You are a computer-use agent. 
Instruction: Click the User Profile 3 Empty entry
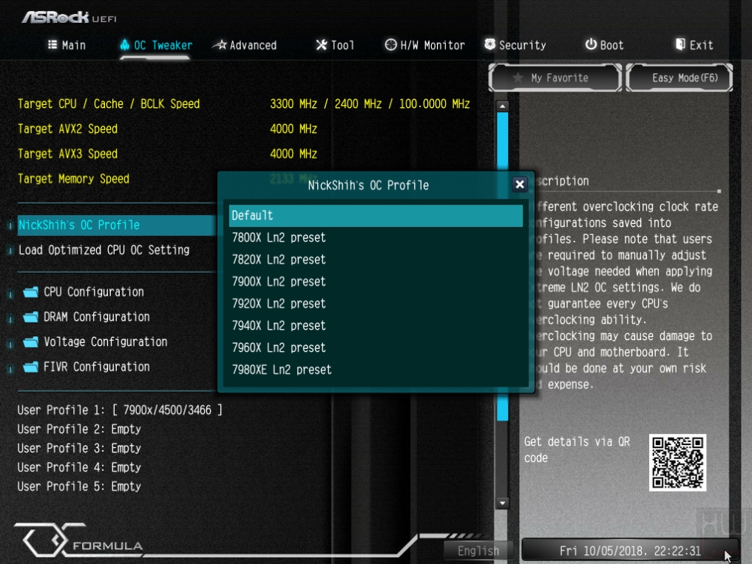tap(79, 449)
